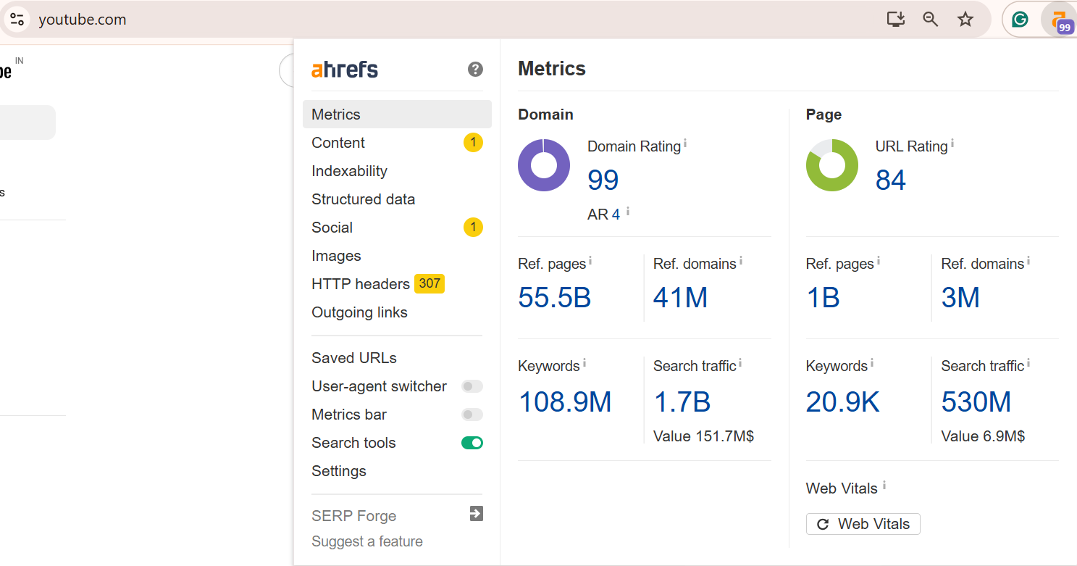Viewport: 1077px width, 566px height.
Task: Click the yellow badge on Social
Action: [473, 228]
